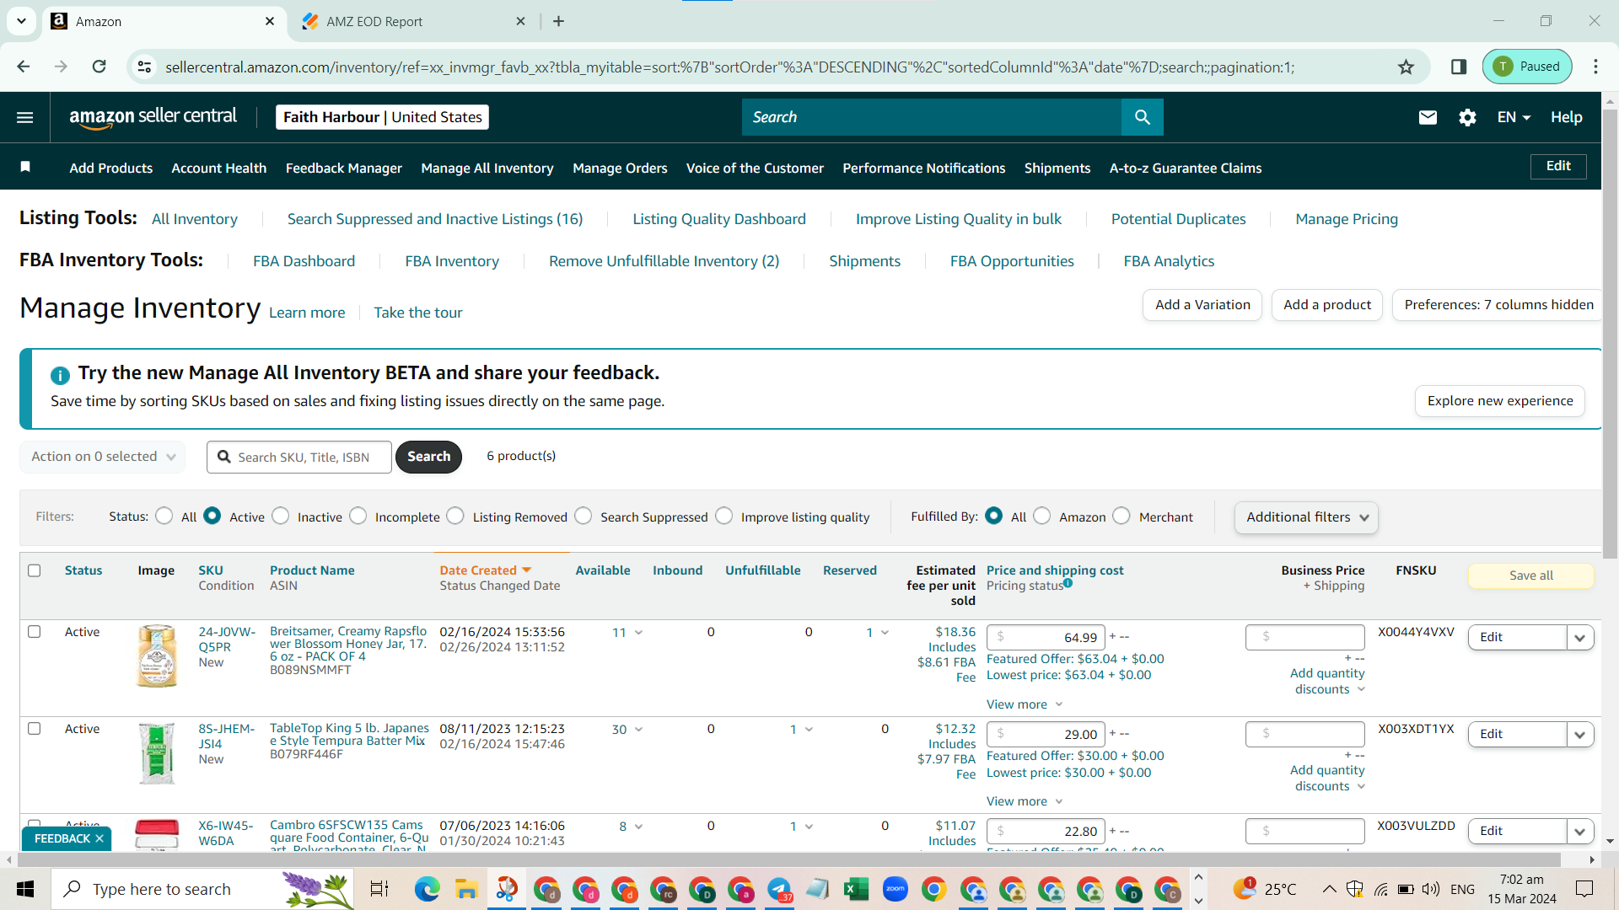
Task: Click the browser back arrow
Action: point(24,67)
